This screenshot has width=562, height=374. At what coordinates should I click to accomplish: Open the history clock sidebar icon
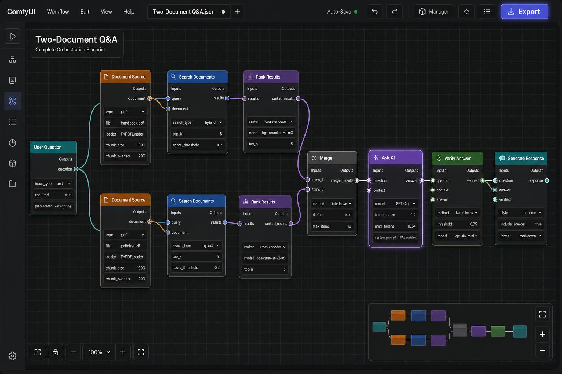point(12,143)
